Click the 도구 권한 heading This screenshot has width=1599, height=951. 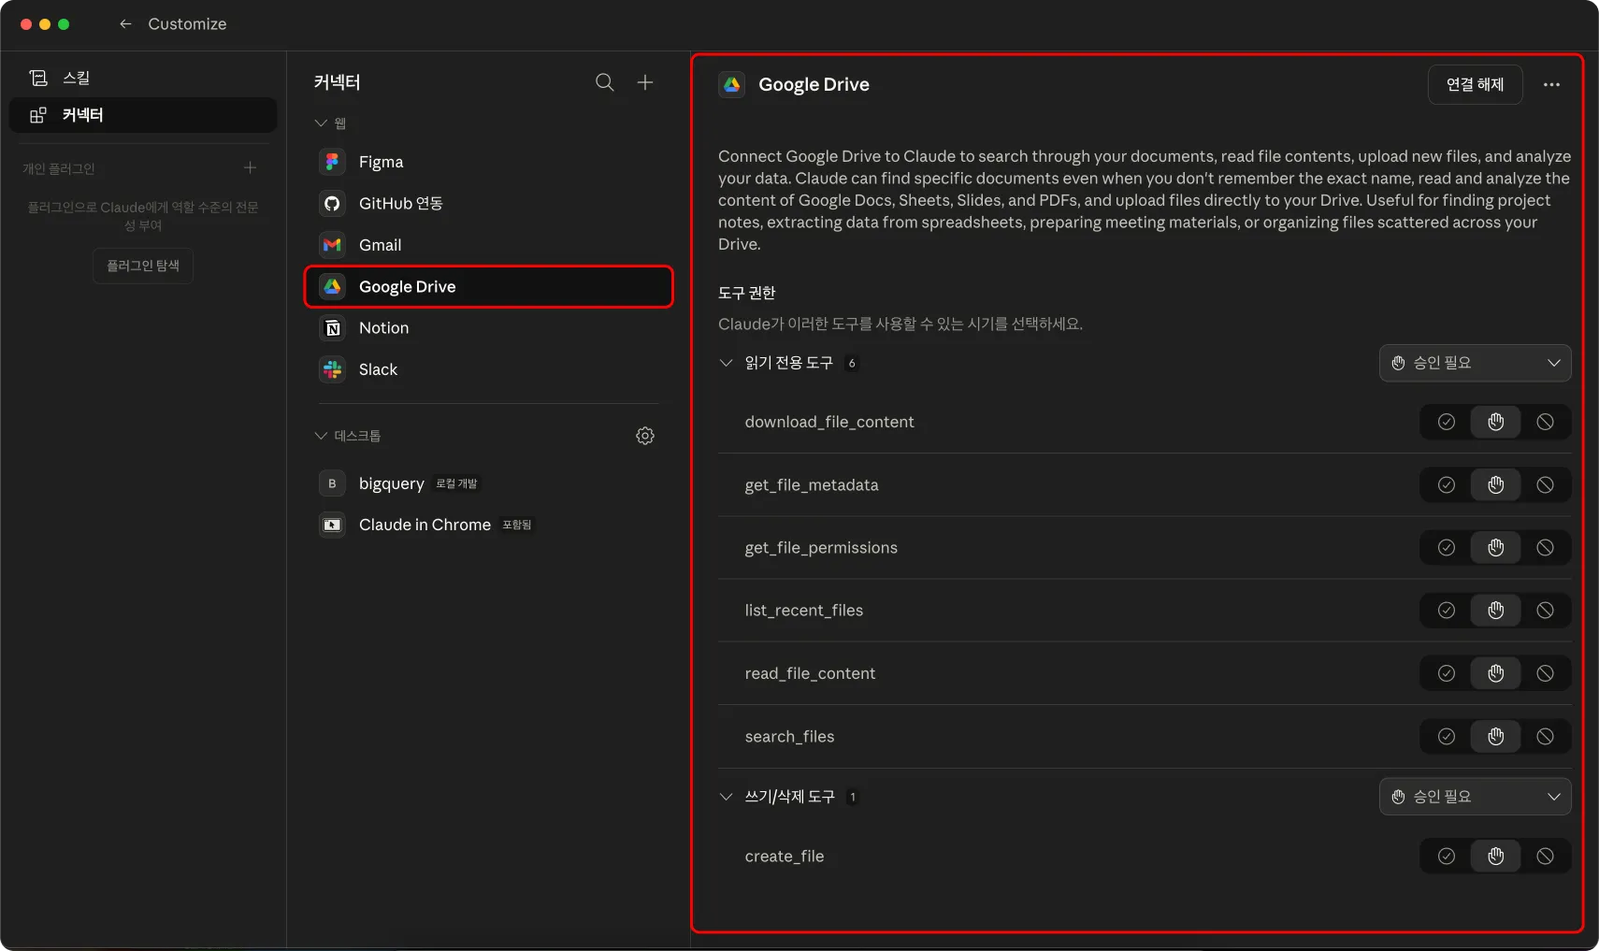747,293
